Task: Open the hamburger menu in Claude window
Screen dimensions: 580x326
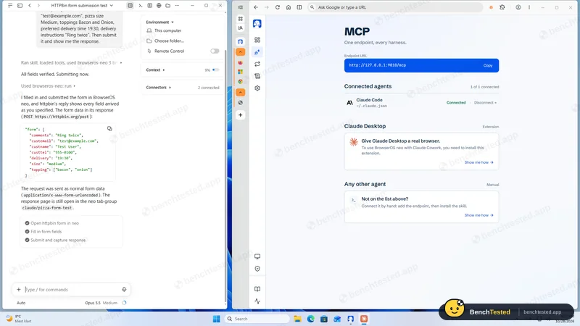Action: 10,6
